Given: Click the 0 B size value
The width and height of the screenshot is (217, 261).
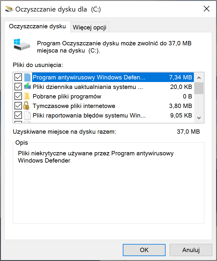Looking at the screenshot, I should point(188,96).
